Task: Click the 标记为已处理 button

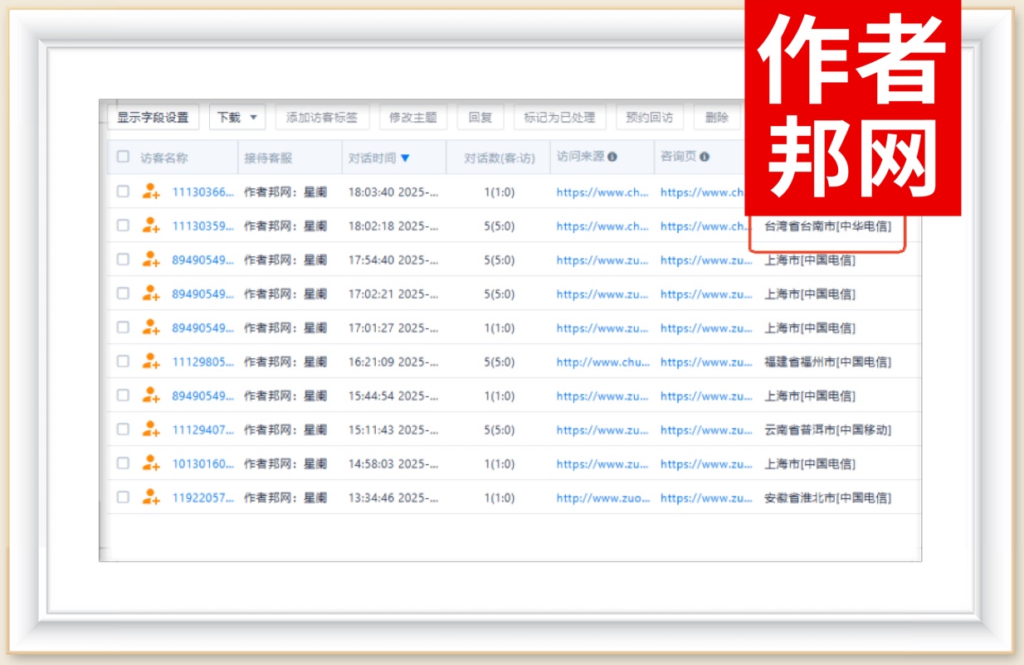Action: pos(559,118)
